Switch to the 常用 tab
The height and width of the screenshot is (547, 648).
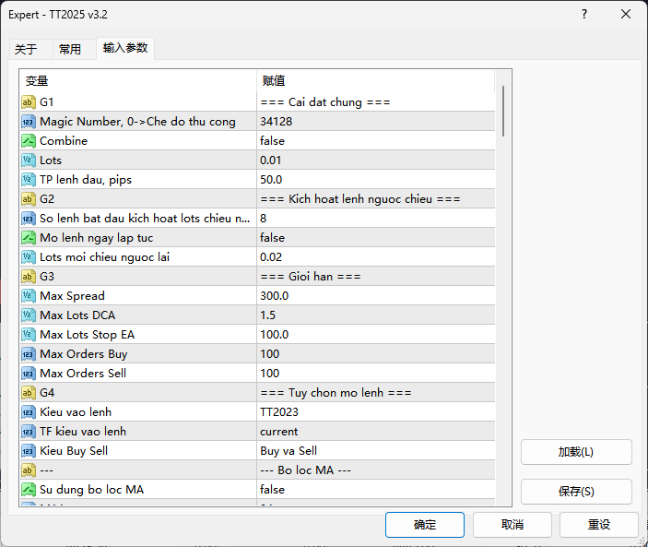[x=70, y=49]
